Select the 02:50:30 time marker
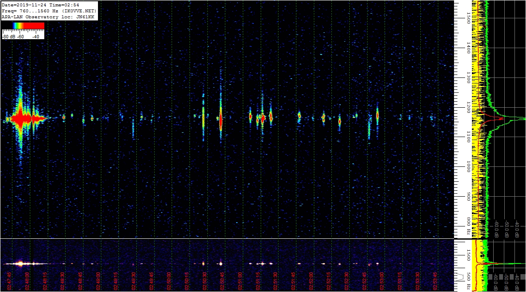The image size is (526, 292). 205,281
